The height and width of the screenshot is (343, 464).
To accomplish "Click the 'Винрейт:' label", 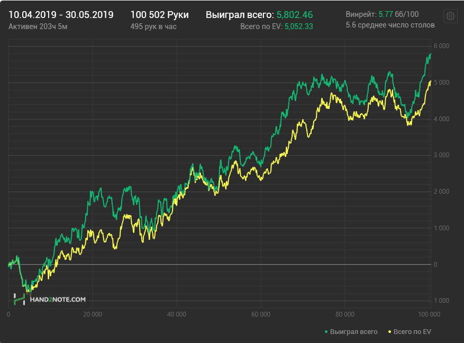I will (361, 14).
